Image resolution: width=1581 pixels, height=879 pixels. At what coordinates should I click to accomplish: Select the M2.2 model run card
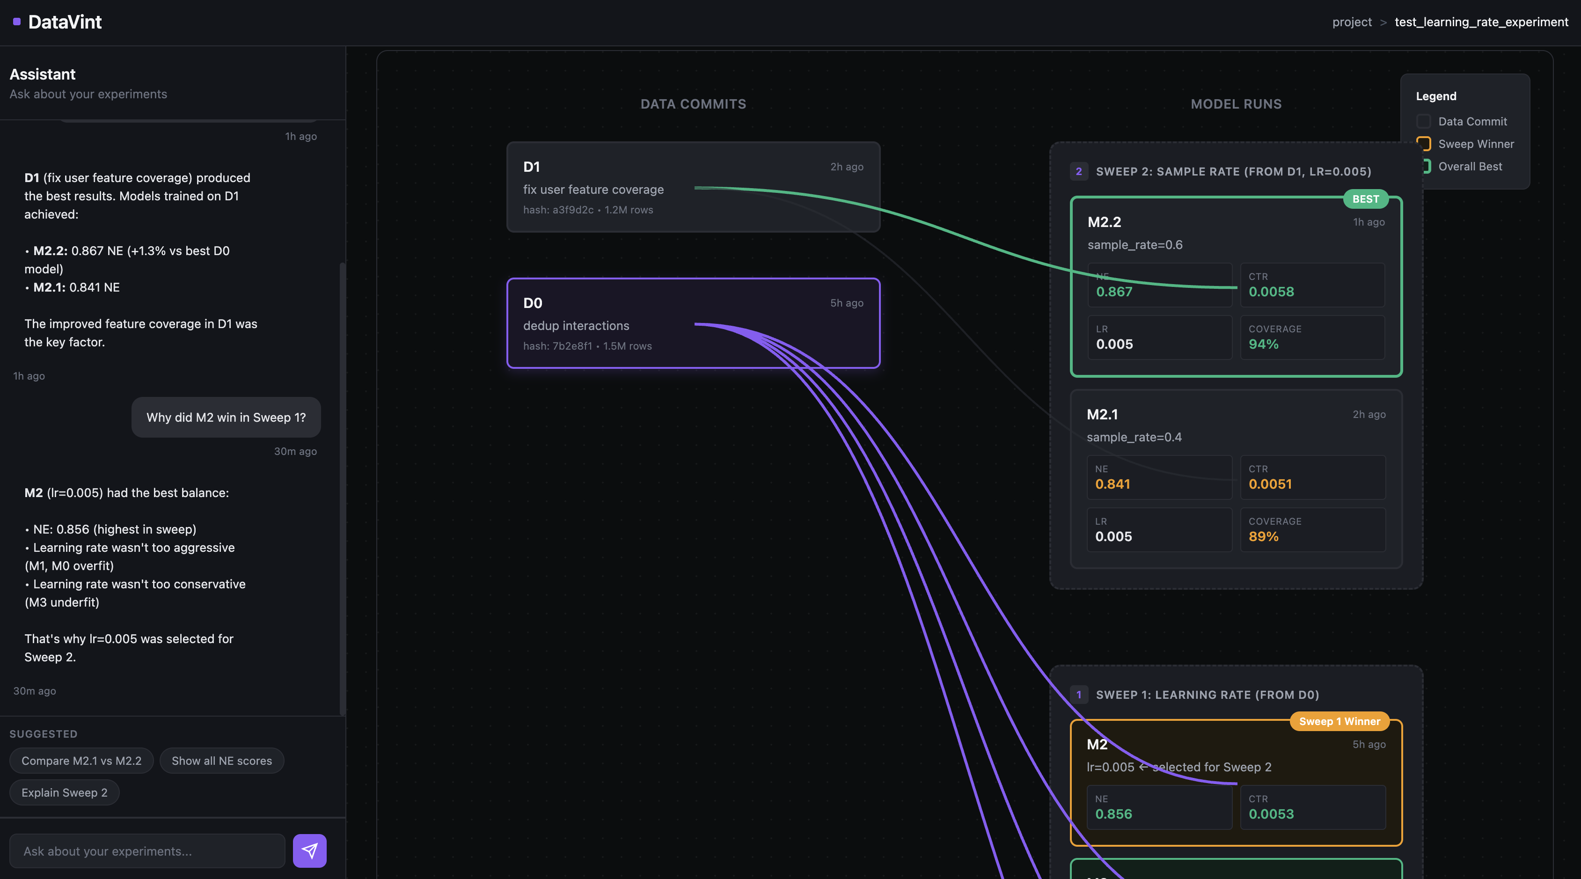click(x=1236, y=286)
